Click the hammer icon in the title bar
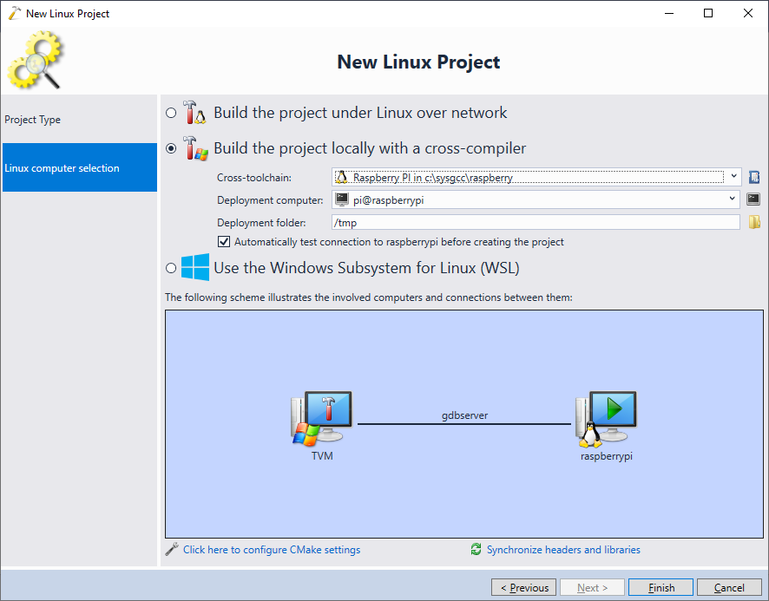 point(15,13)
